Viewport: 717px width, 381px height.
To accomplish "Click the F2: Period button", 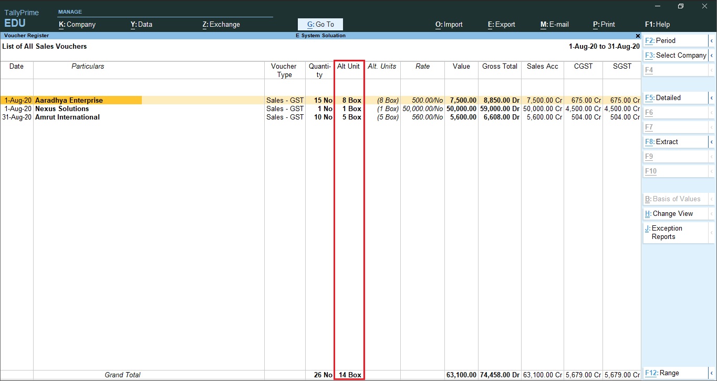I will click(676, 40).
